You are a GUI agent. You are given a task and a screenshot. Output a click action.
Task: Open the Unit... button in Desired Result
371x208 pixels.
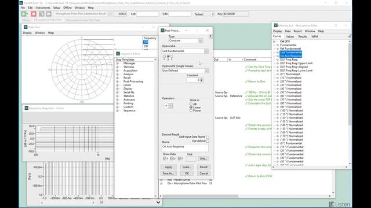(203, 159)
